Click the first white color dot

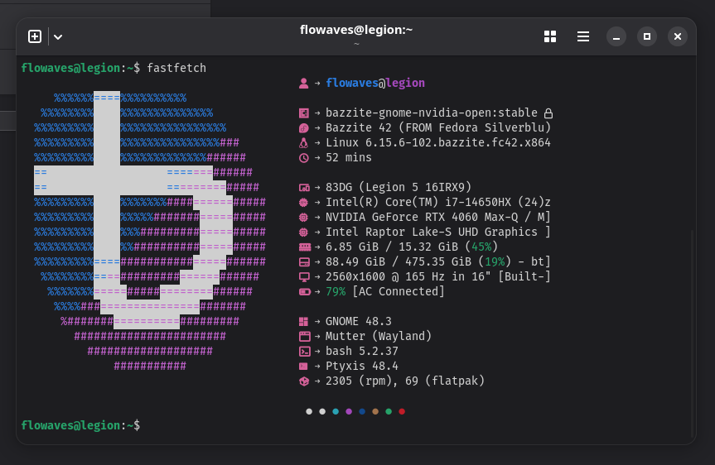[x=309, y=411]
